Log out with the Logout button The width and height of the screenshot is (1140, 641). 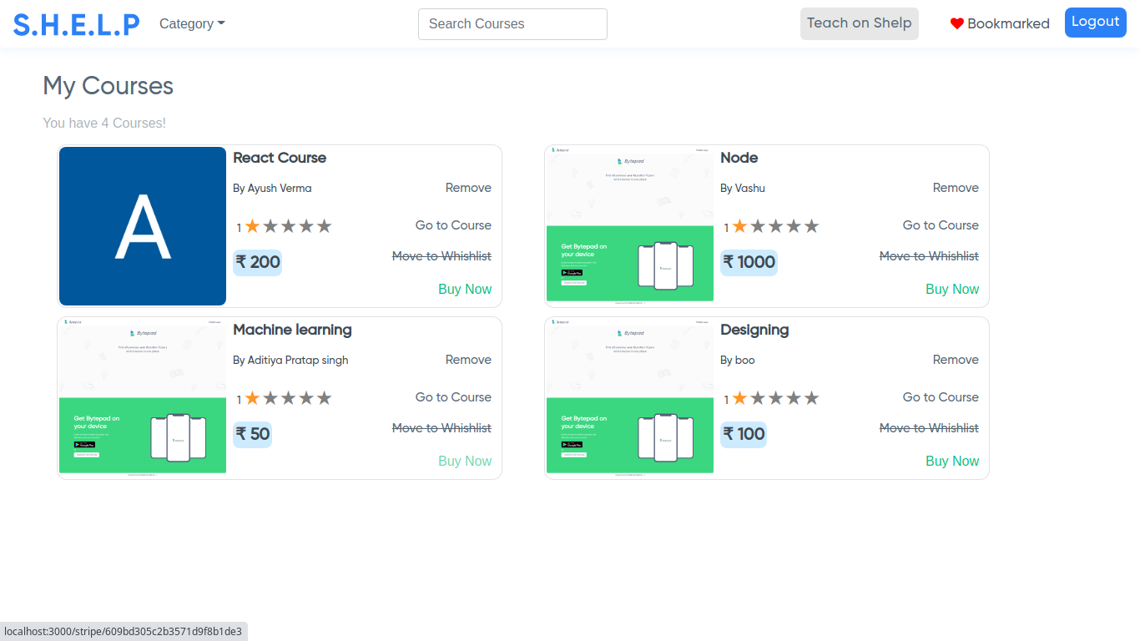coord(1095,22)
